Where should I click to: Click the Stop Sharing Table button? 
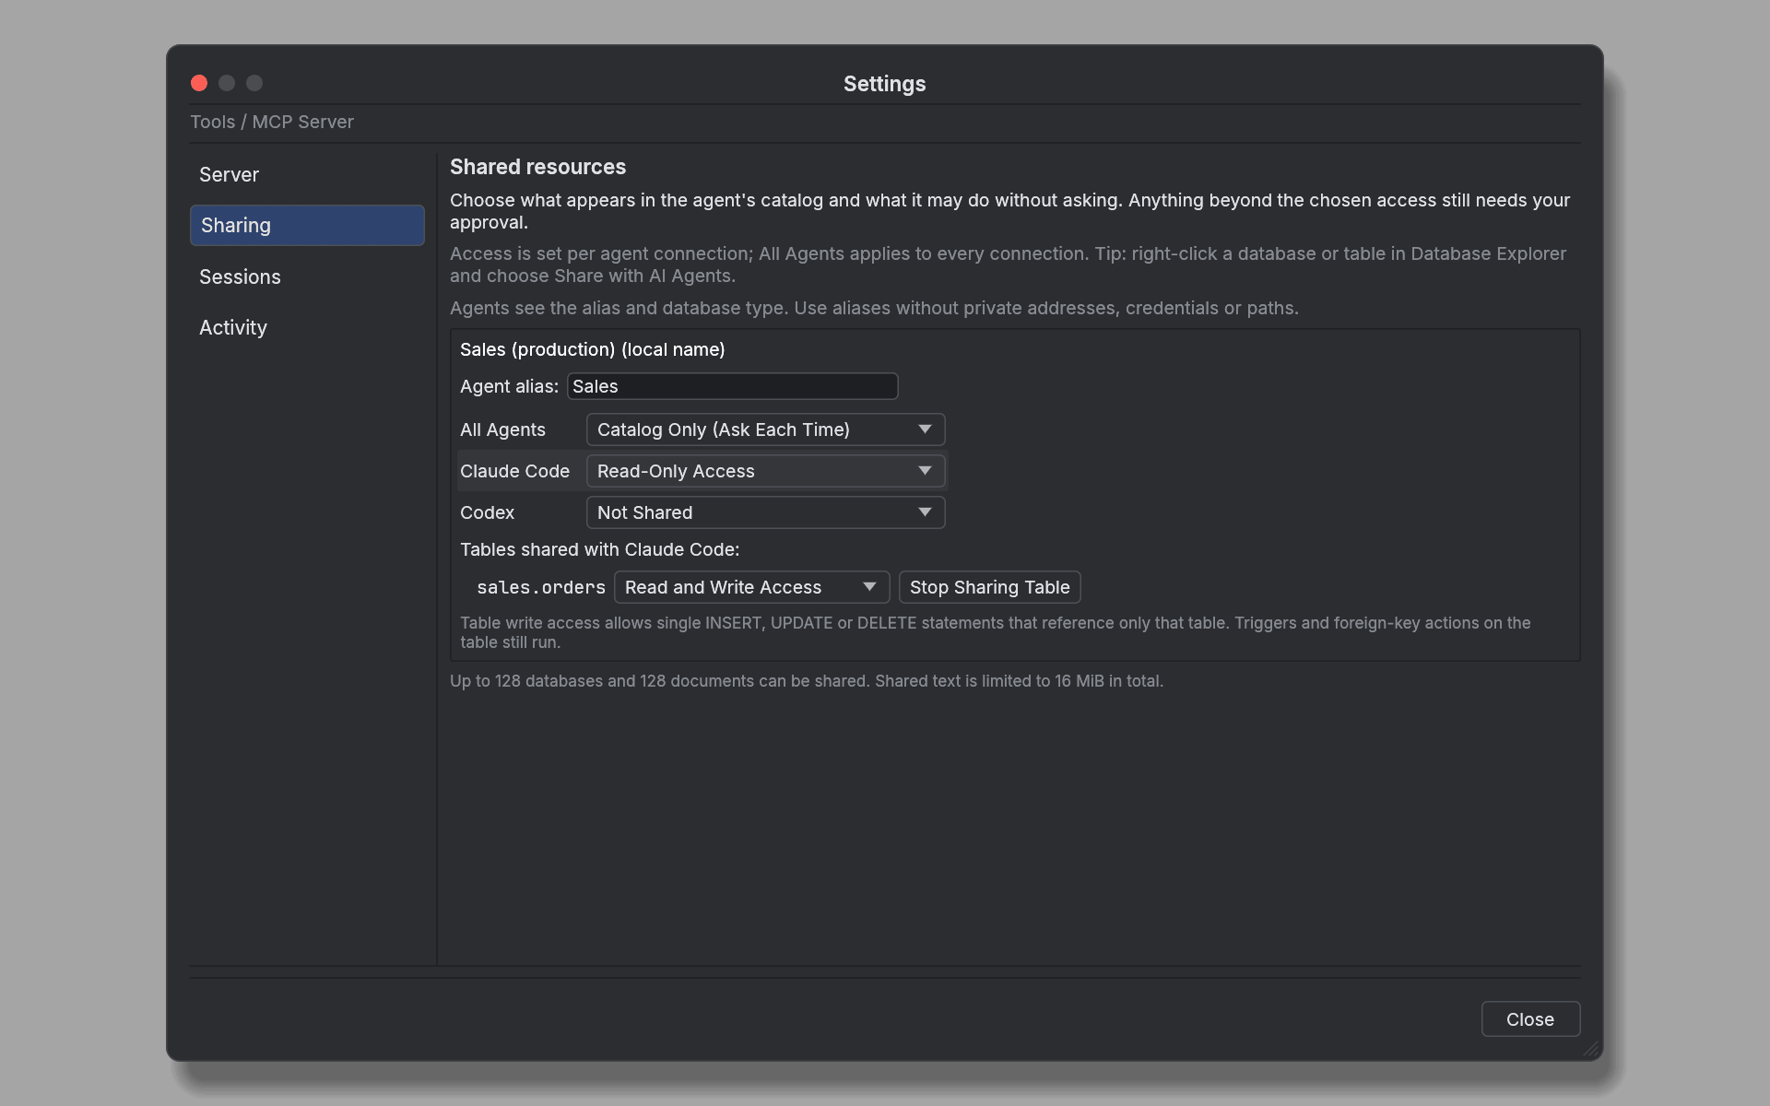[989, 587]
